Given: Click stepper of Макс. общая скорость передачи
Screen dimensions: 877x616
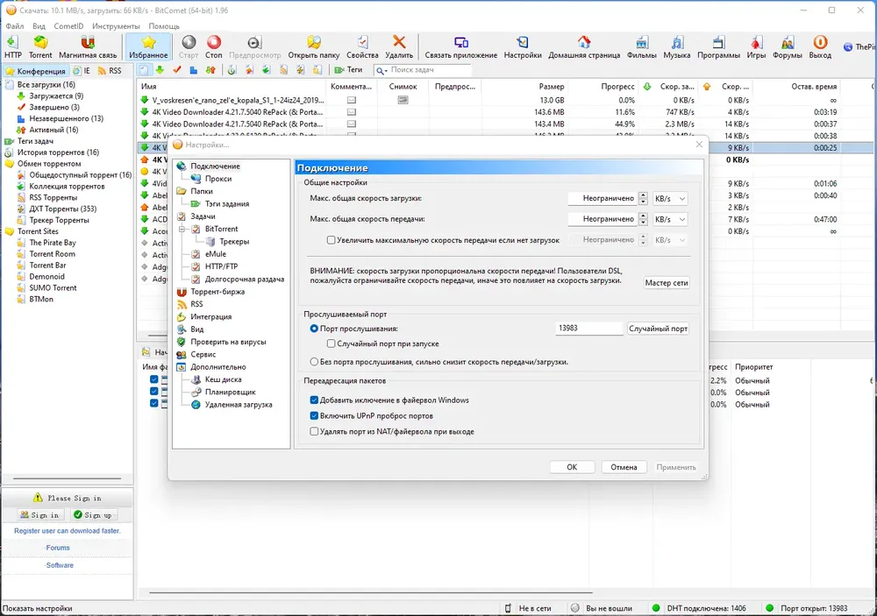Looking at the screenshot, I should (x=643, y=219).
